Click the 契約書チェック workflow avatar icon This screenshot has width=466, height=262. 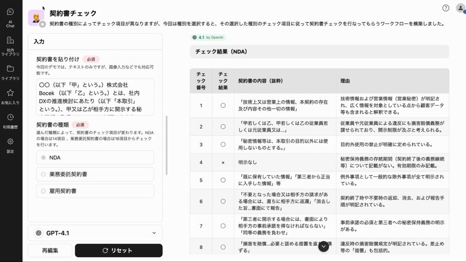[x=36, y=18]
